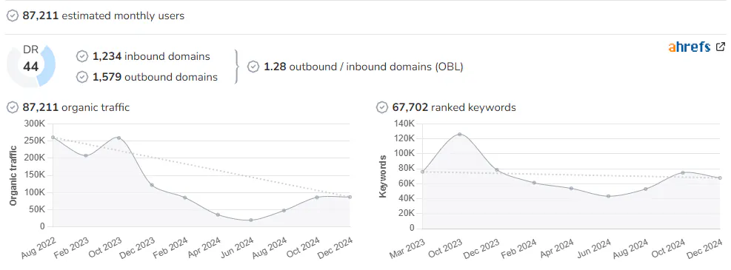The height and width of the screenshot is (270, 731).
Task: Select the Feb 2024 organic traffic data point
Action: pos(185,198)
